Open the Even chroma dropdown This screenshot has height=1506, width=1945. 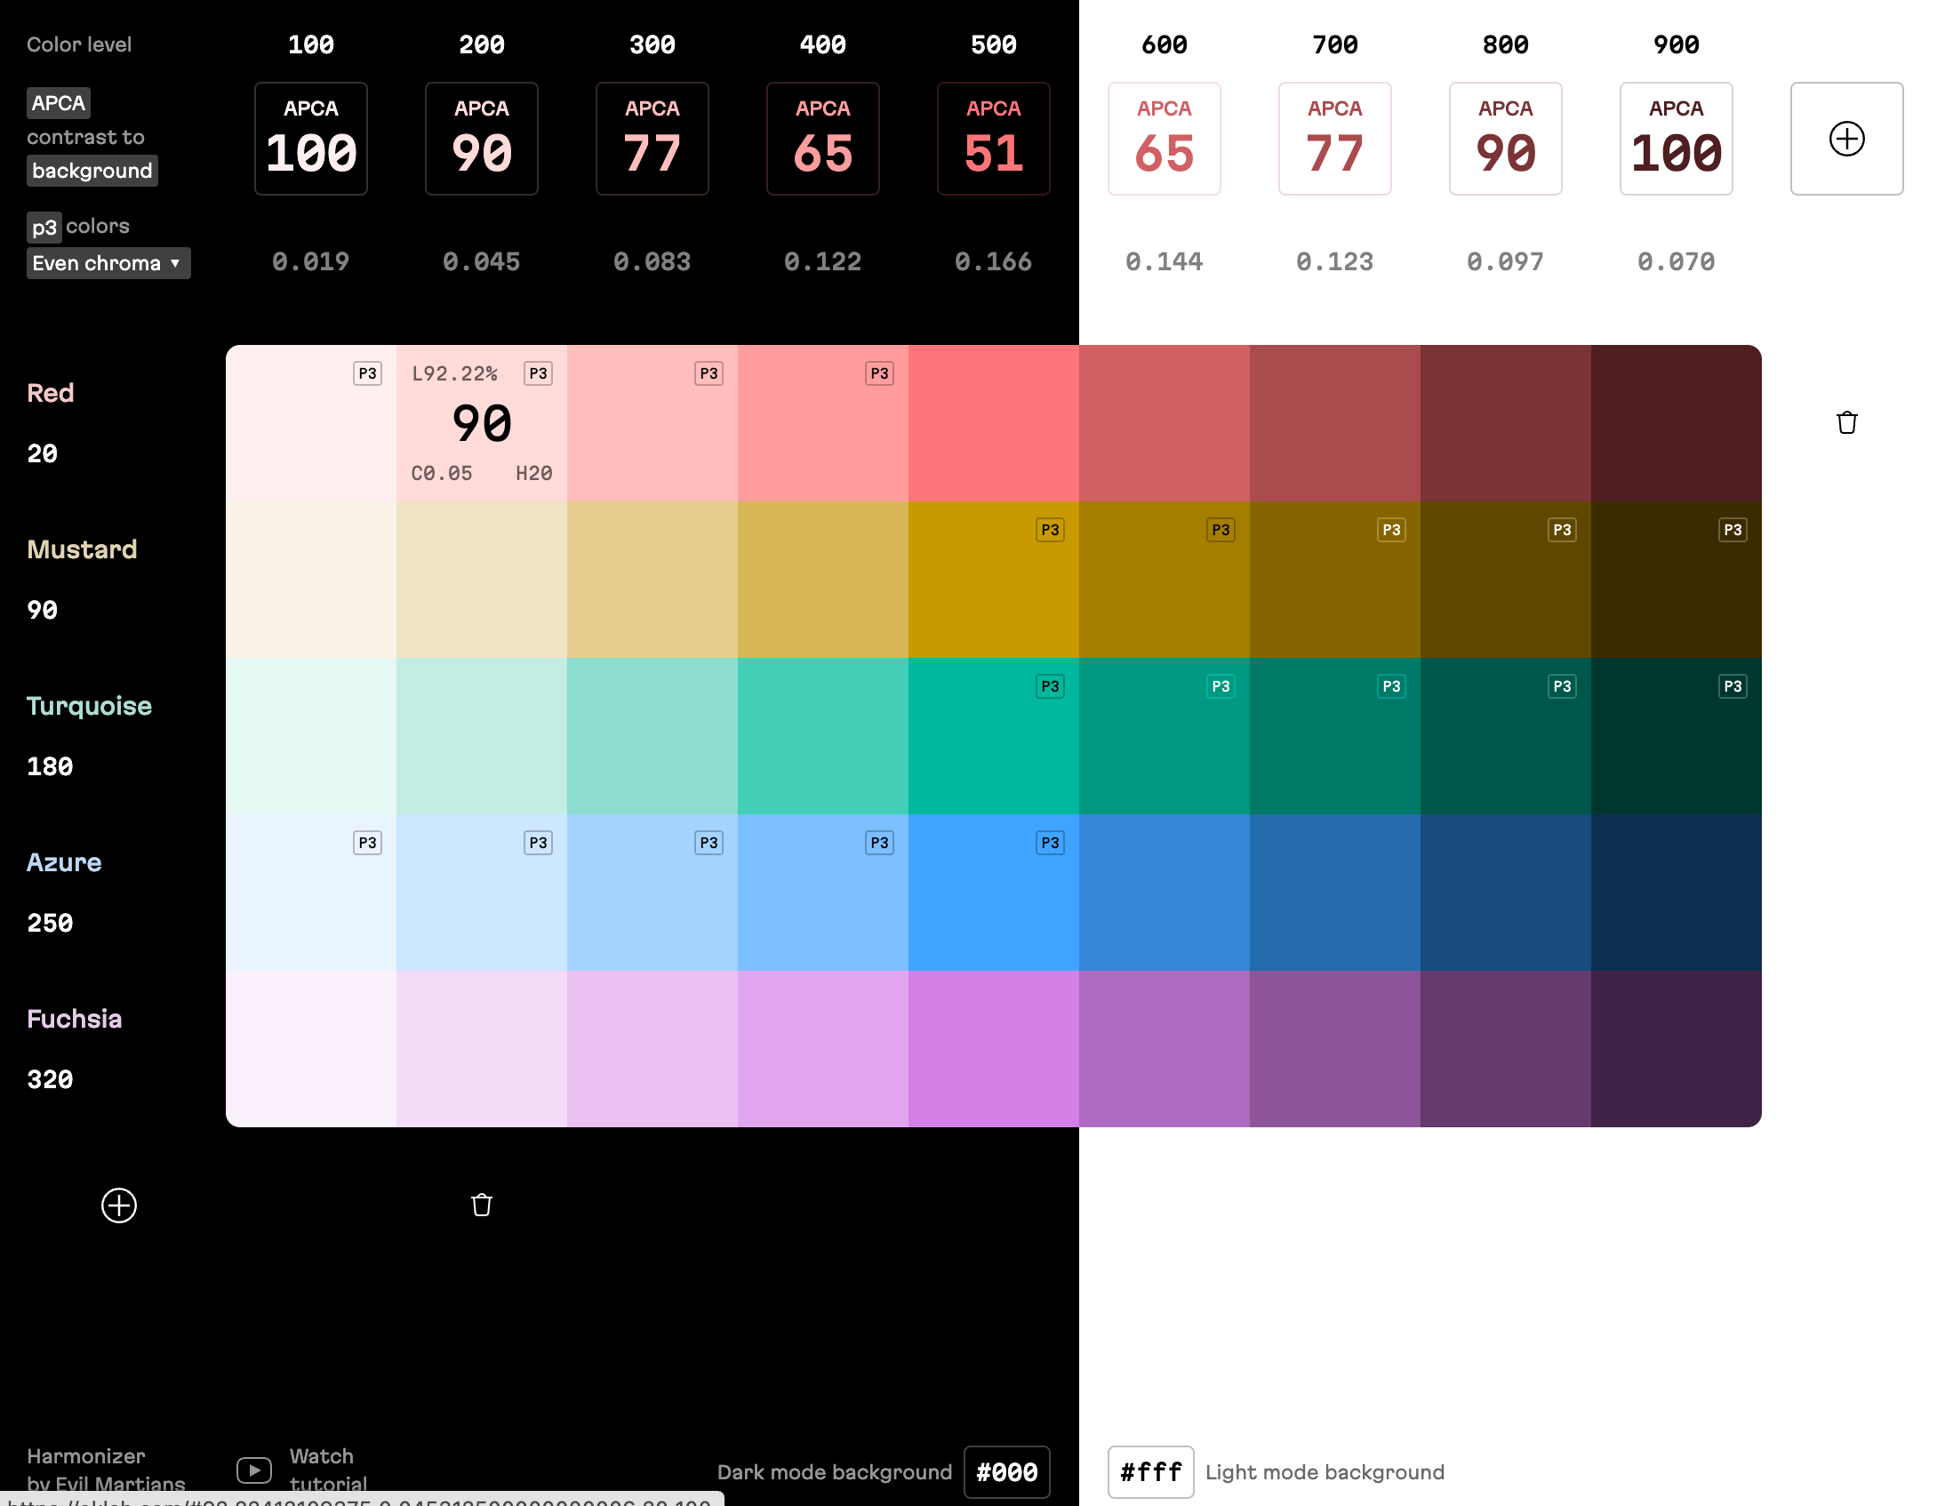click(108, 264)
